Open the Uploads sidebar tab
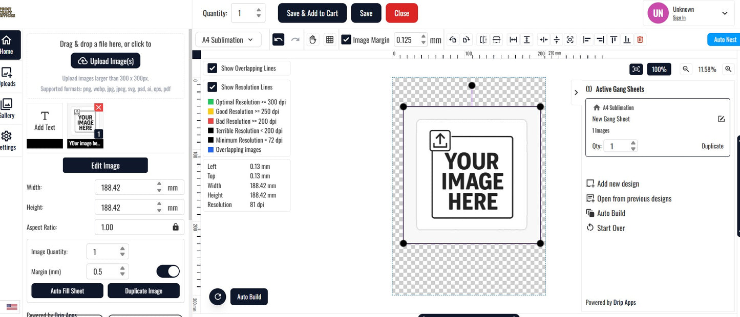Image resolution: width=740 pixels, height=317 pixels. pos(7,77)
